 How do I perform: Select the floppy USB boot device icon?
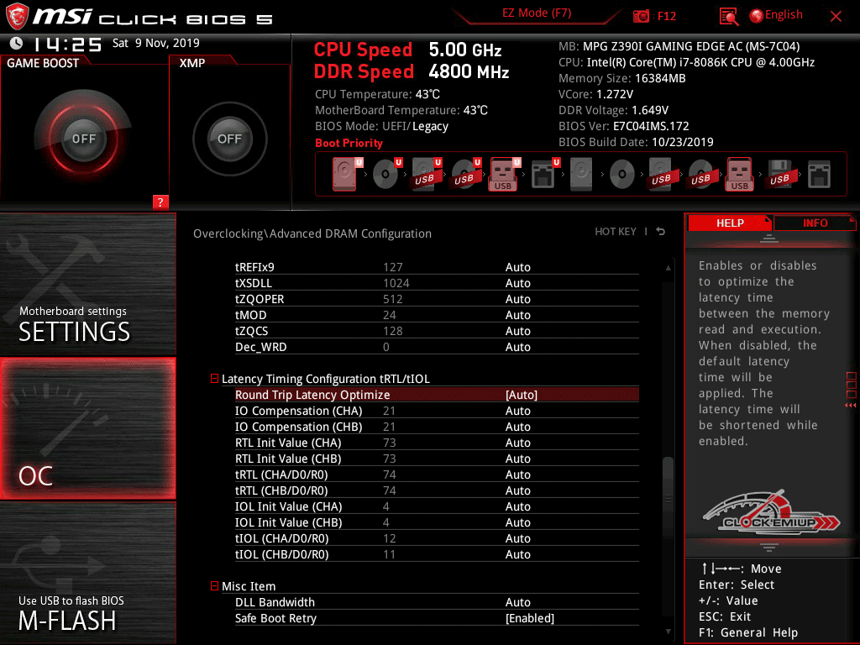[x=779, y=174]
